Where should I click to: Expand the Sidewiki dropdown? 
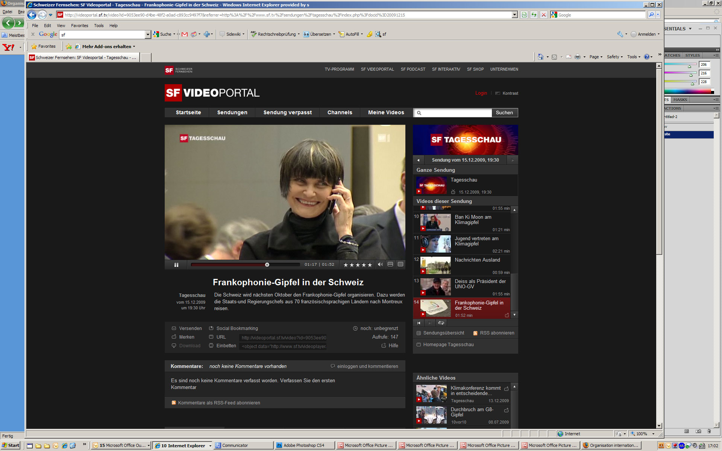(243, 34)
